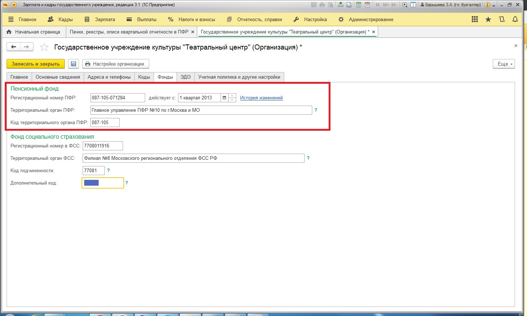Open the notifications bell
527x316 pixels.
(515, 19)
